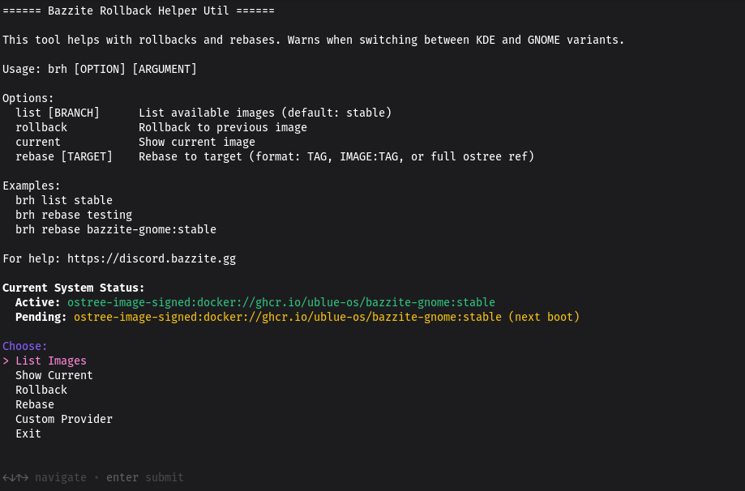
Task: Click the 'brh rebase testing' example line
Action: point(74,215)
